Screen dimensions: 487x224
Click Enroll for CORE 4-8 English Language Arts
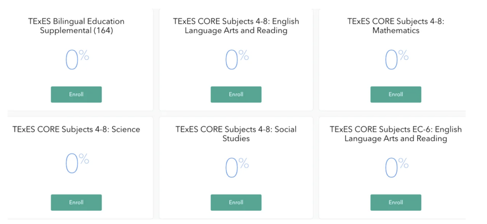point(236,94)
